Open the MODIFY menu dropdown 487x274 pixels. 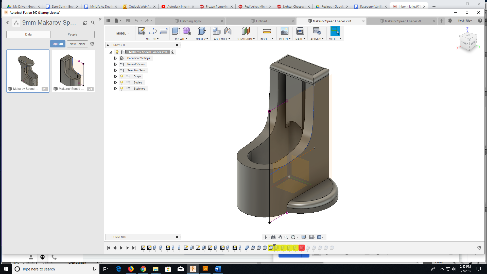coord(202,39)
